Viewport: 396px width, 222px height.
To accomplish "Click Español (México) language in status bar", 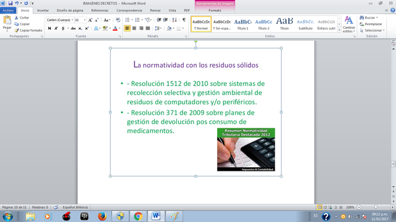I will coord(75,207).
